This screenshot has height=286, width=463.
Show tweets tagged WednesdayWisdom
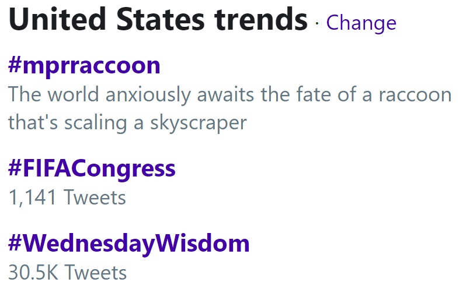coord(129,244)
